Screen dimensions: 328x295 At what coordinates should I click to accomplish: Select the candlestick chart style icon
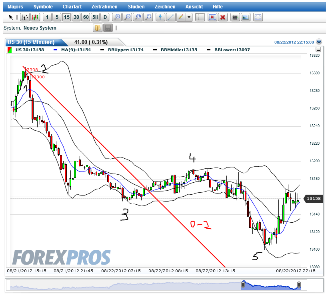pyautogui.click(x=36, y=17)
